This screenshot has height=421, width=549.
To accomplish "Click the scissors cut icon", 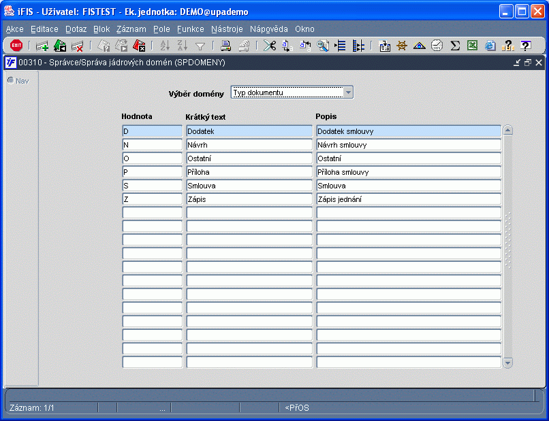I will coord(270,46).
